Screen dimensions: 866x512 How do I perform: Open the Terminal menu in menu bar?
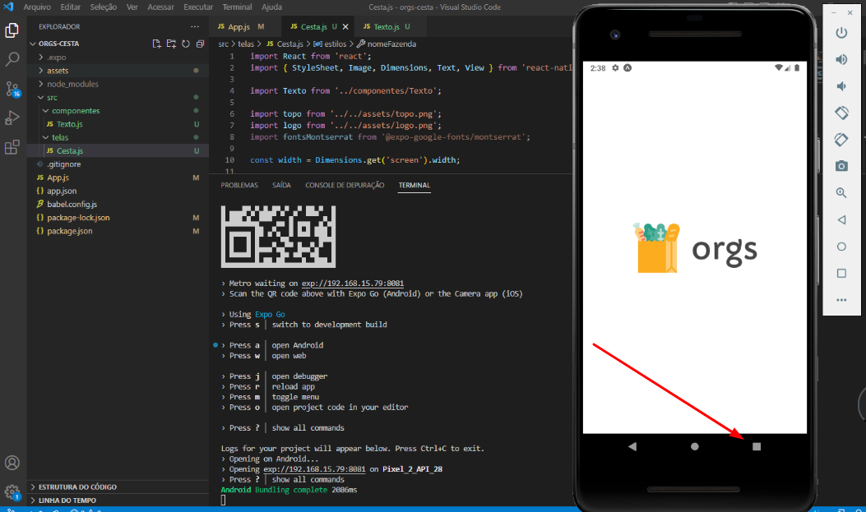coord(237,7)
